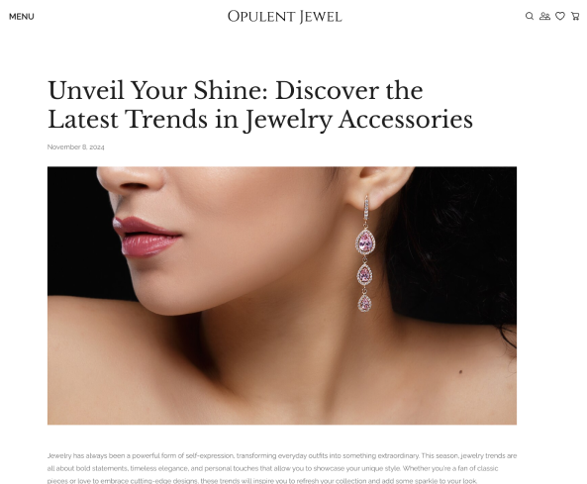Click the woman's ear in hero photo

click(378, 187)
